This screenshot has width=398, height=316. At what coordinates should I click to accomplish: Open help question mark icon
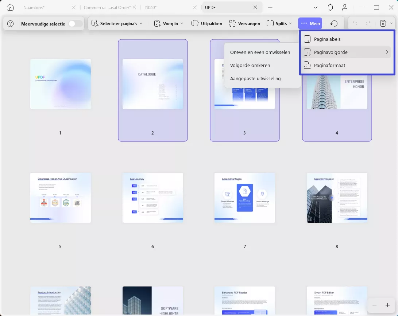click(11, 24)
